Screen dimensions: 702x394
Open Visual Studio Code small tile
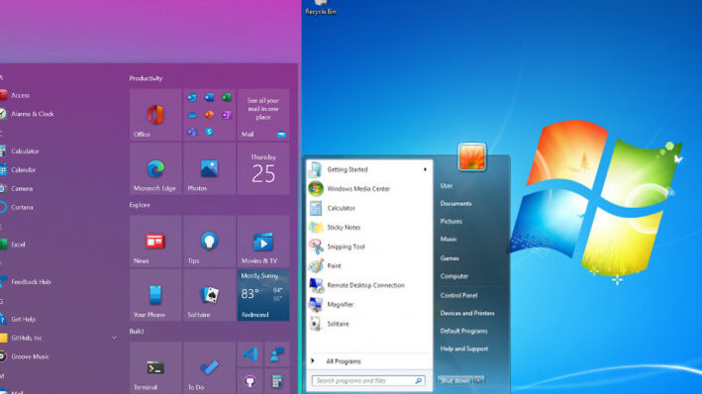pyautogui.click(x=250, y=354)
